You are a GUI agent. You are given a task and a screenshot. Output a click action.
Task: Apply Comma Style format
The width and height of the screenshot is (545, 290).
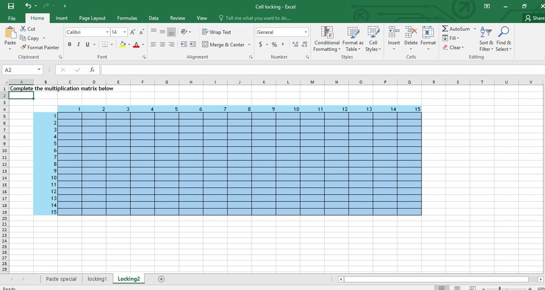(x=283, y=44)
